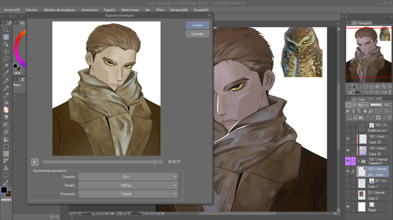
Task: Rotate canvas left in Navegador
Action: 365,92
